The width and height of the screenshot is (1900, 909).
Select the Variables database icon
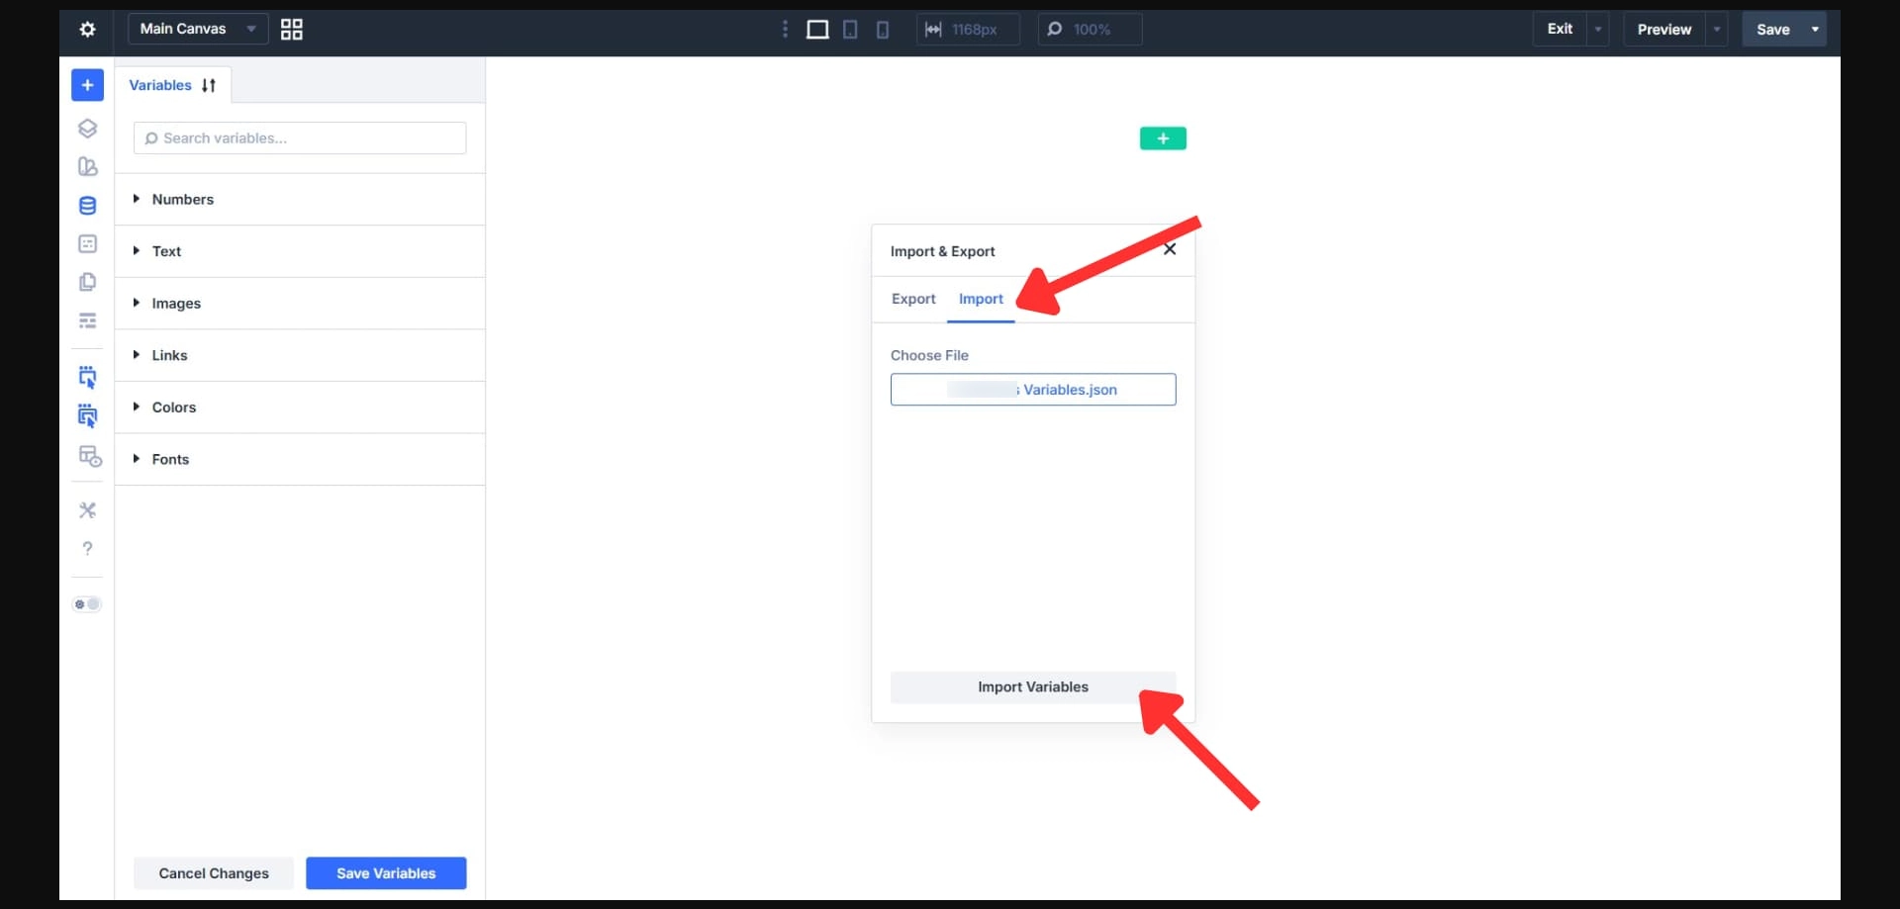(x=88, y=206)
